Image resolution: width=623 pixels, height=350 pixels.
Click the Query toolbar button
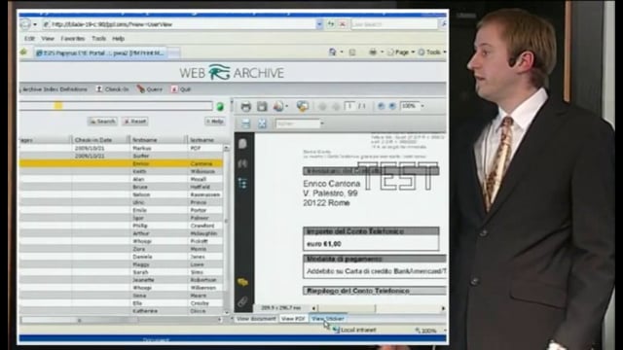click(149, 89)
